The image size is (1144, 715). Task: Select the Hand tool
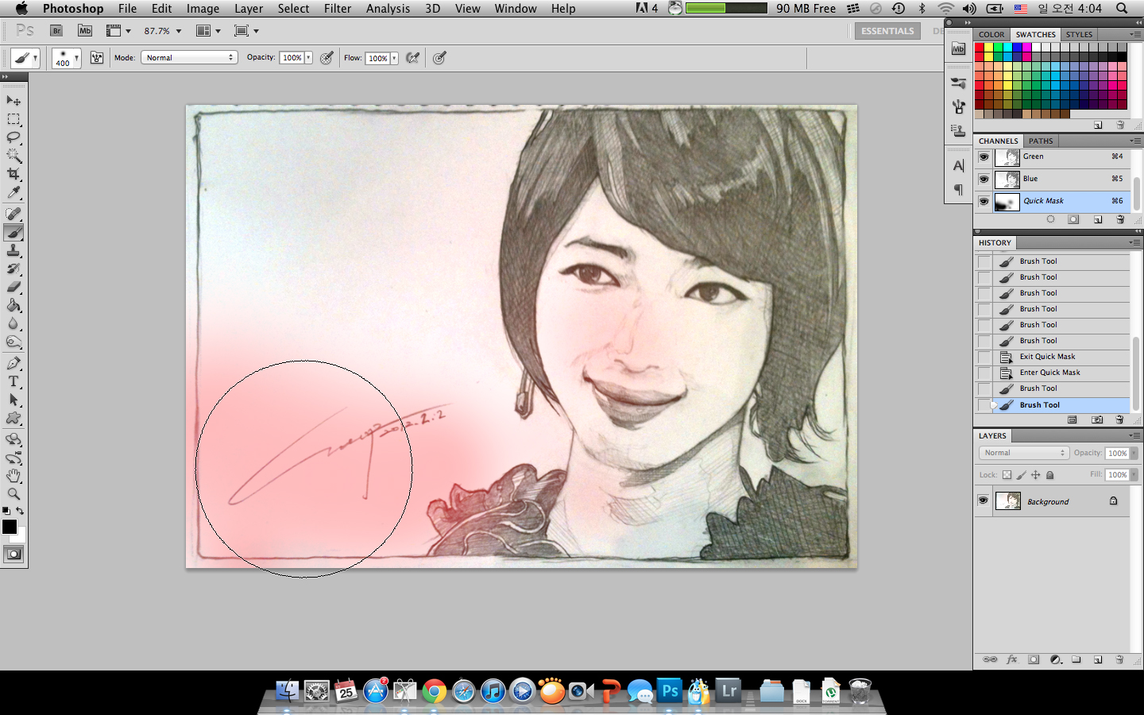tap(14, 476)
